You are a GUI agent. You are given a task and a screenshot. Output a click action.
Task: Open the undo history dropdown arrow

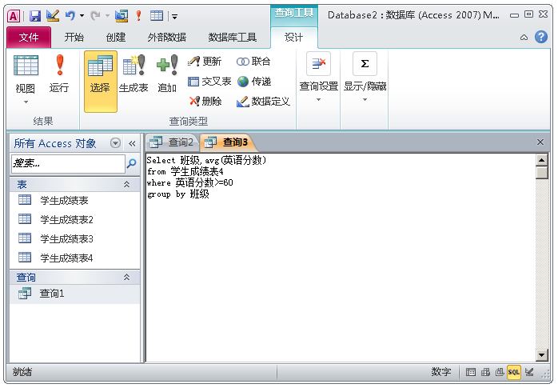tap(82, 16)
